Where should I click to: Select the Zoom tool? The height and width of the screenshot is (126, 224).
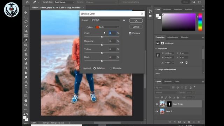tap(26, 105)
